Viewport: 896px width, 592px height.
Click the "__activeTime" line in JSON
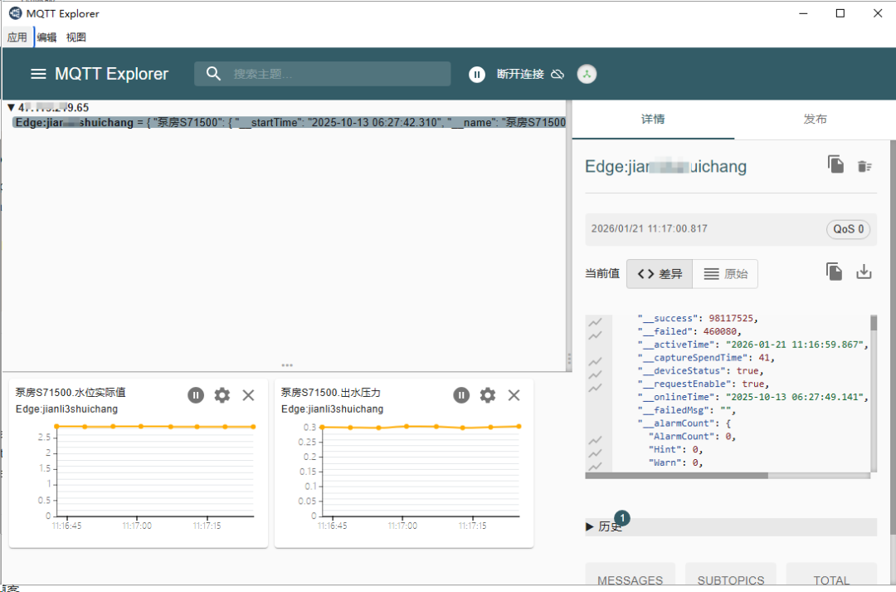pos(753,345)
